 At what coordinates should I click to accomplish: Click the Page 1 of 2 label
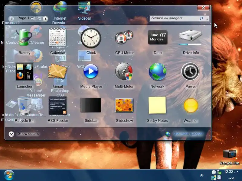tap(27, 18)
